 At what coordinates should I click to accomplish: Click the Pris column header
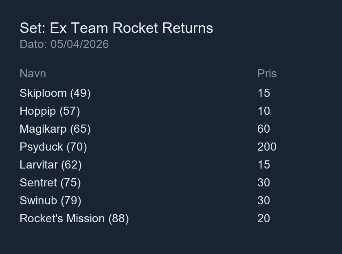(267, 74)
